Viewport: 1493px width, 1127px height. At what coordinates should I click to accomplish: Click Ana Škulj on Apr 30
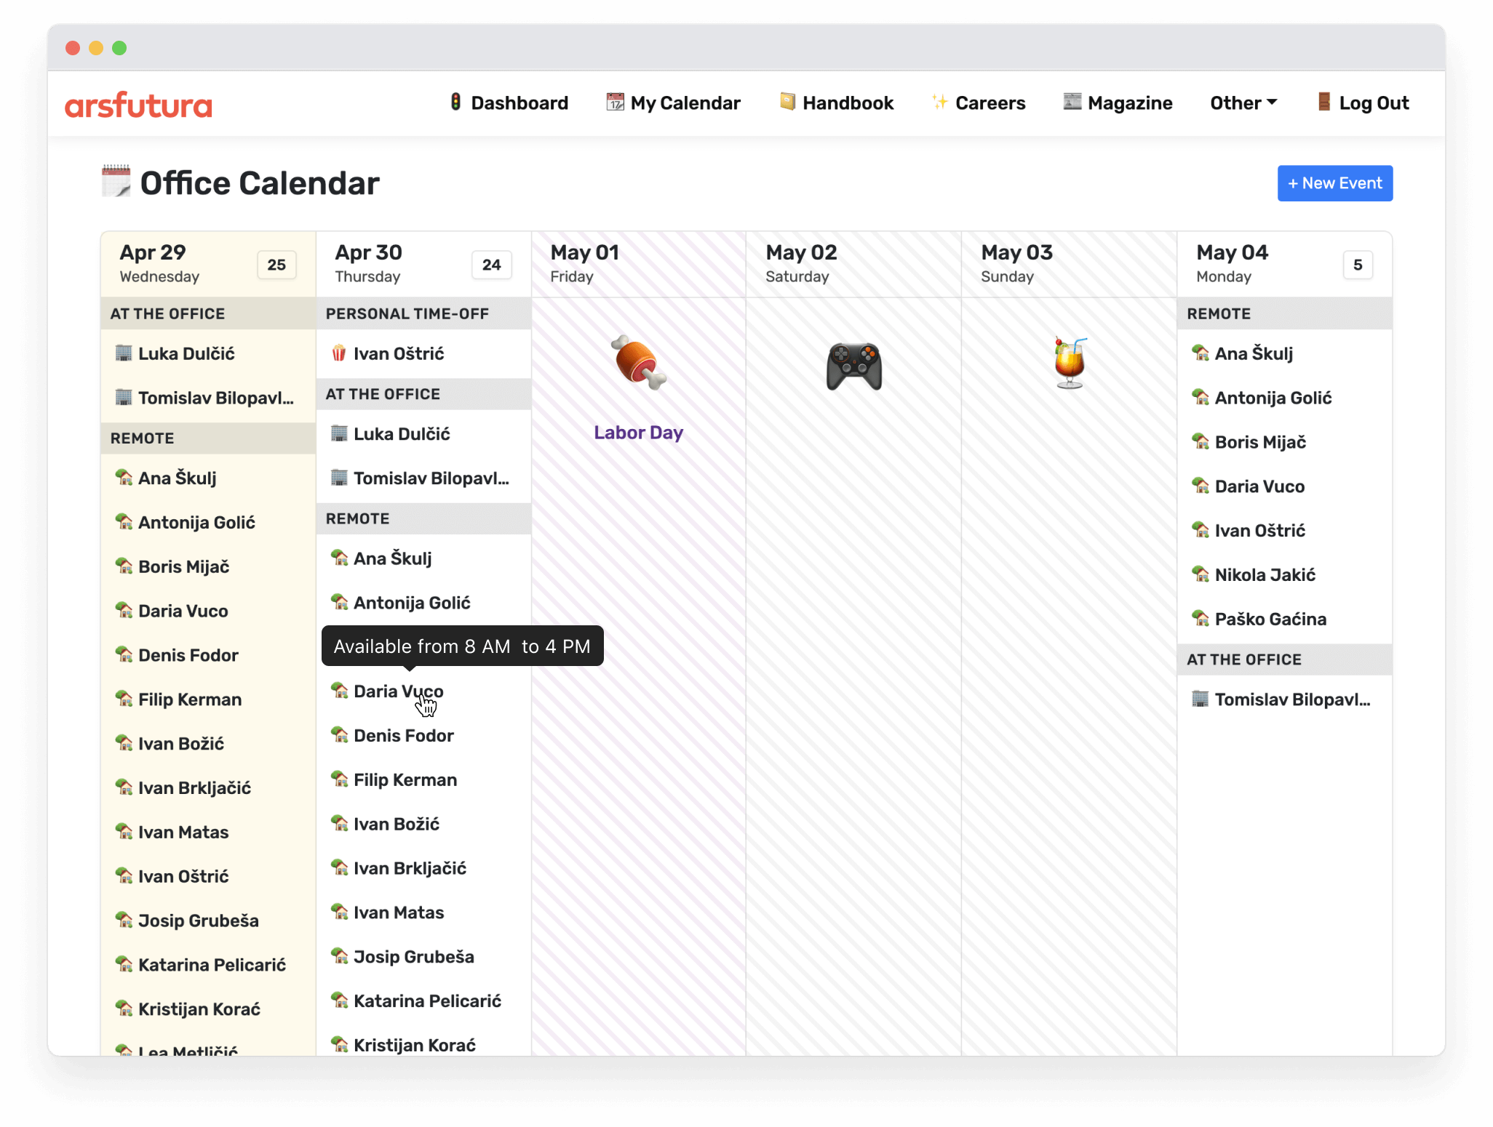[x=392, y=558]
